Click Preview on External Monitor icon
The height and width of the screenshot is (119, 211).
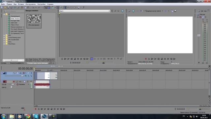[x=133, y=11]
